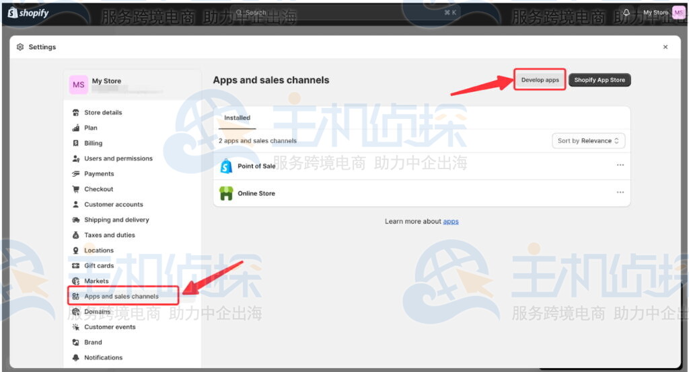Click the Users and permissions icon
The width and height of the screenshot is (689, 372).
coord(75,158)
